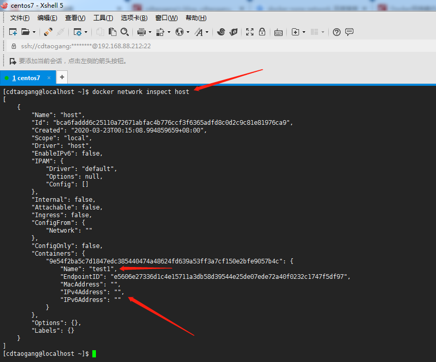Click the "IPv4Address" line
436x362 pixels.
(x=92, y=292)
